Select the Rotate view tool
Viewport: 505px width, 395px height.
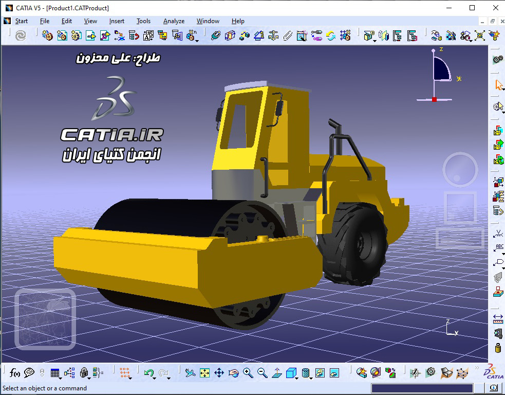(x=234, y=373)
